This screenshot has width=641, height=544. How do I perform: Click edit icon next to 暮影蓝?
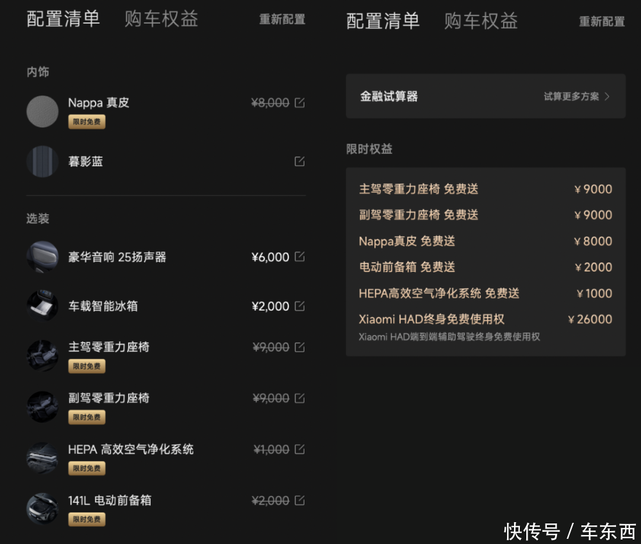click(299, 162)
